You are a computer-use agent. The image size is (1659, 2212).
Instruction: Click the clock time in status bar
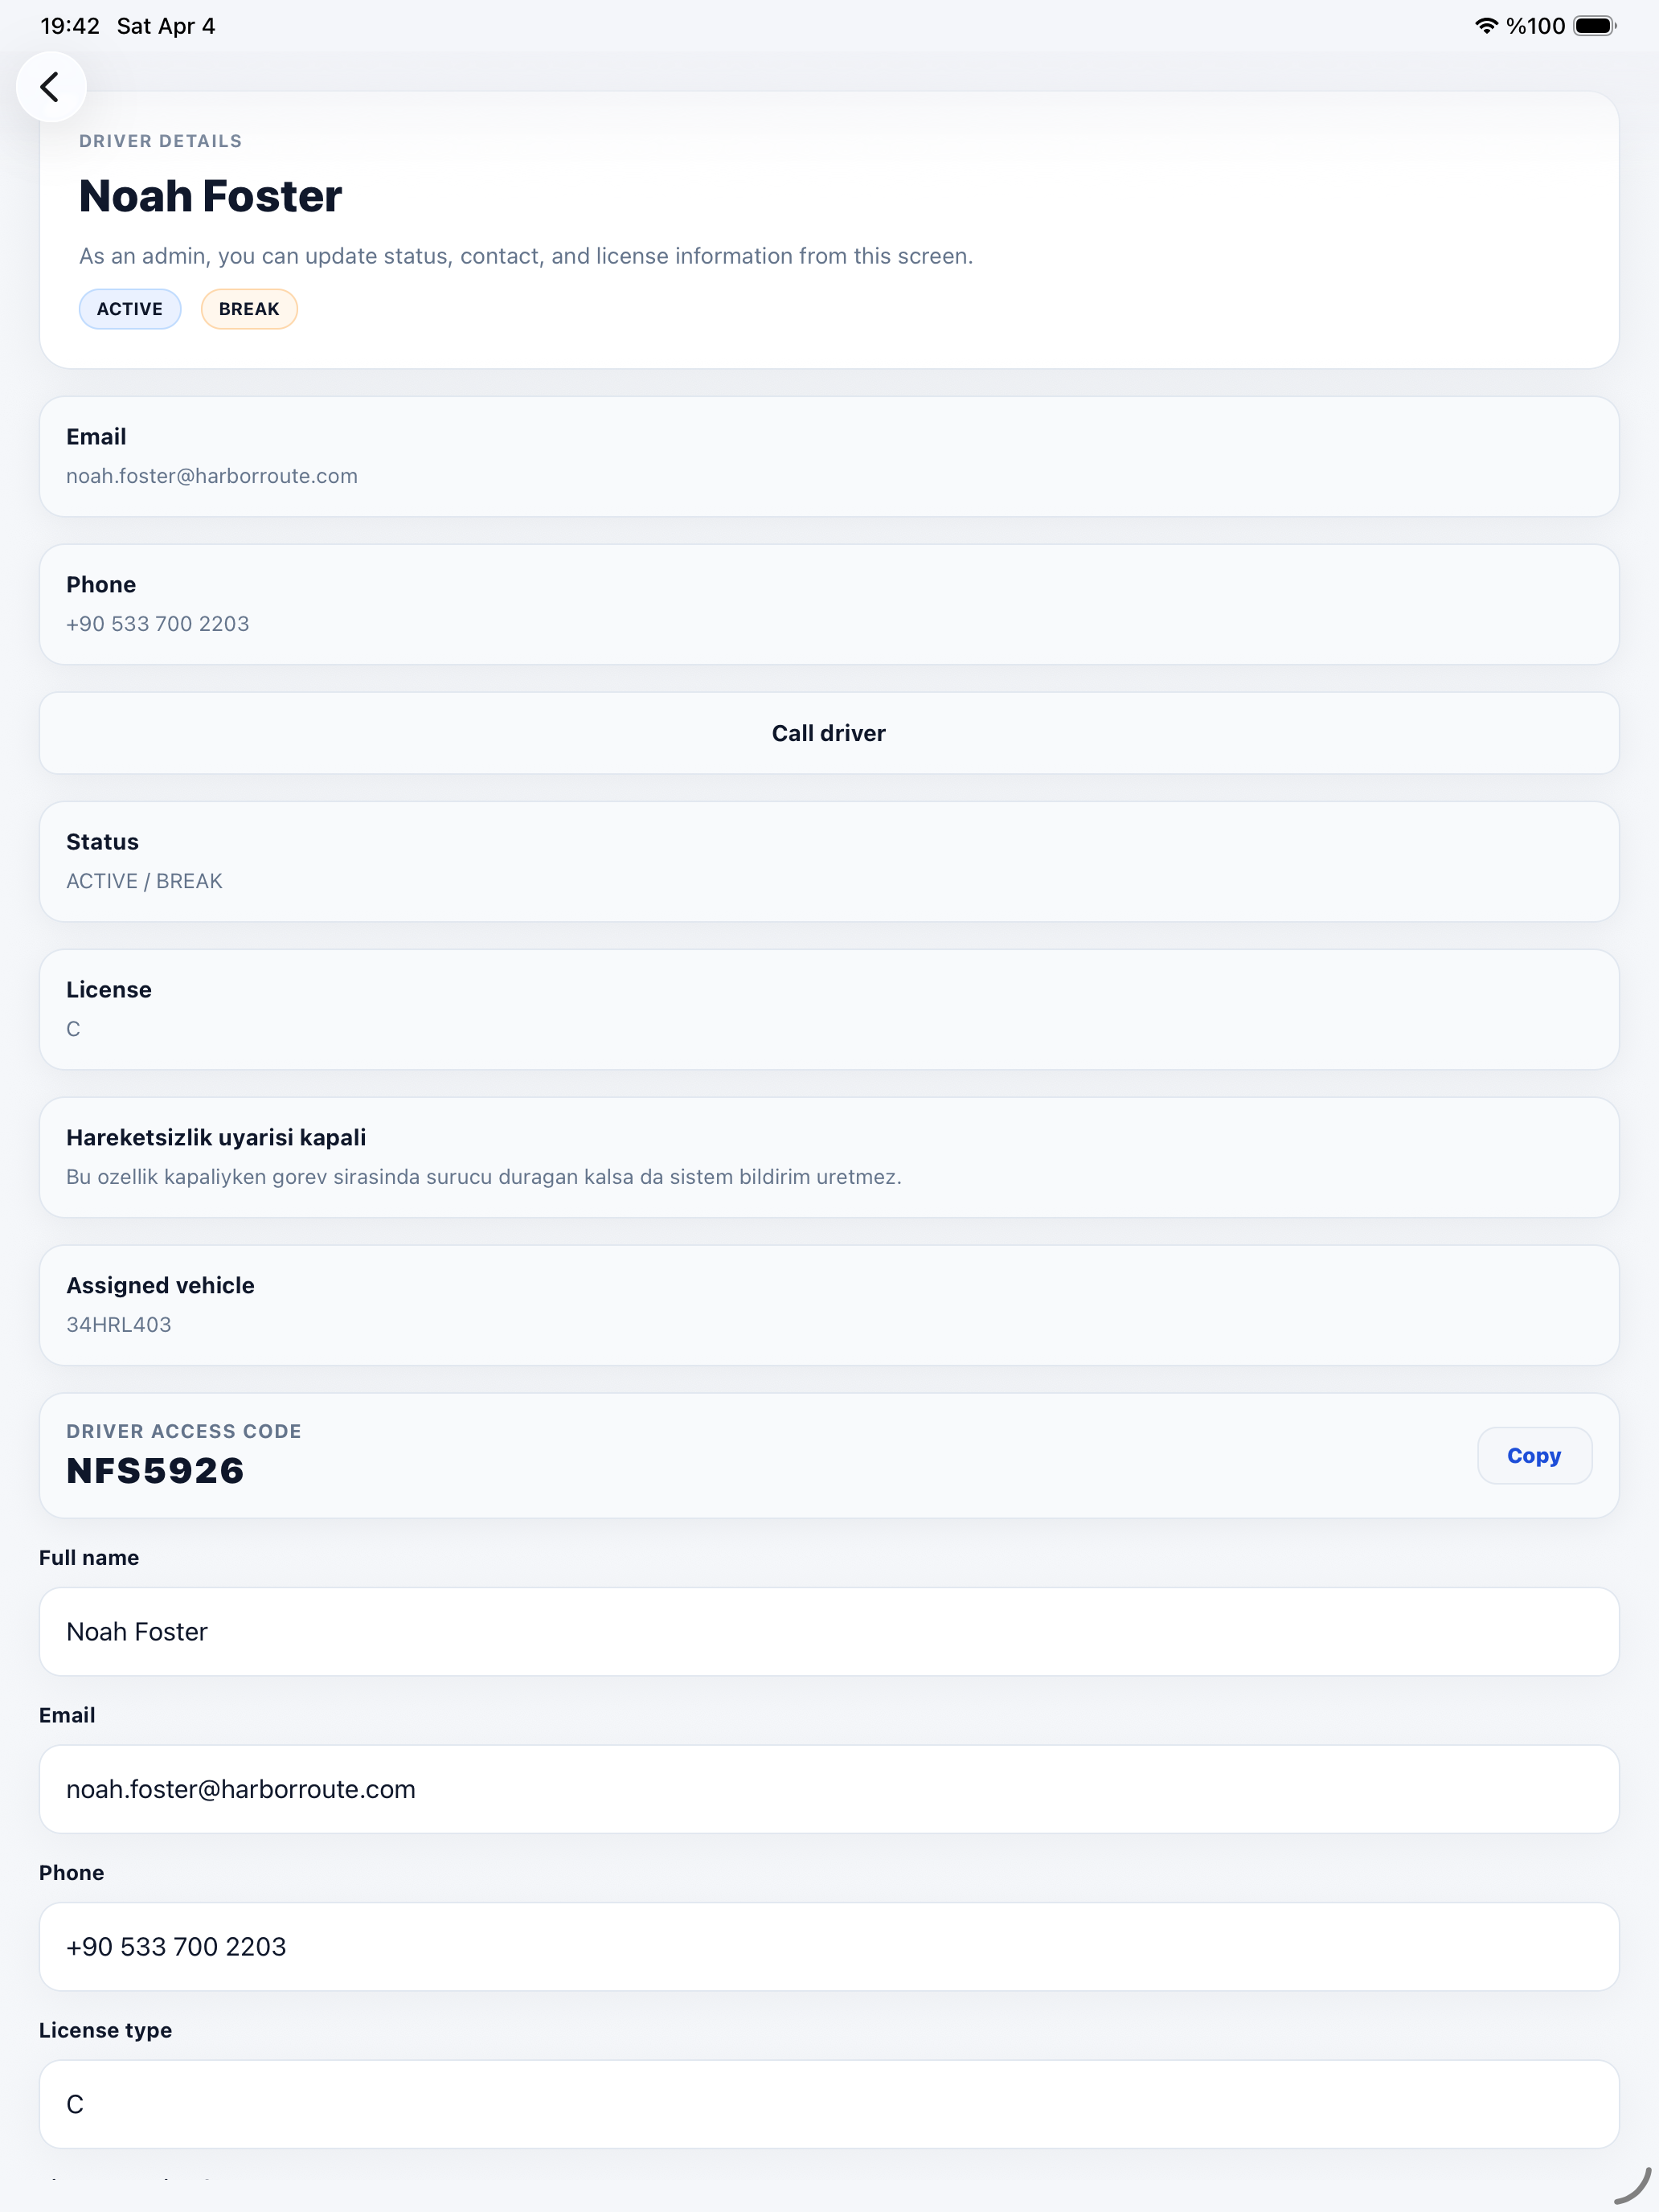pos(70,26)
